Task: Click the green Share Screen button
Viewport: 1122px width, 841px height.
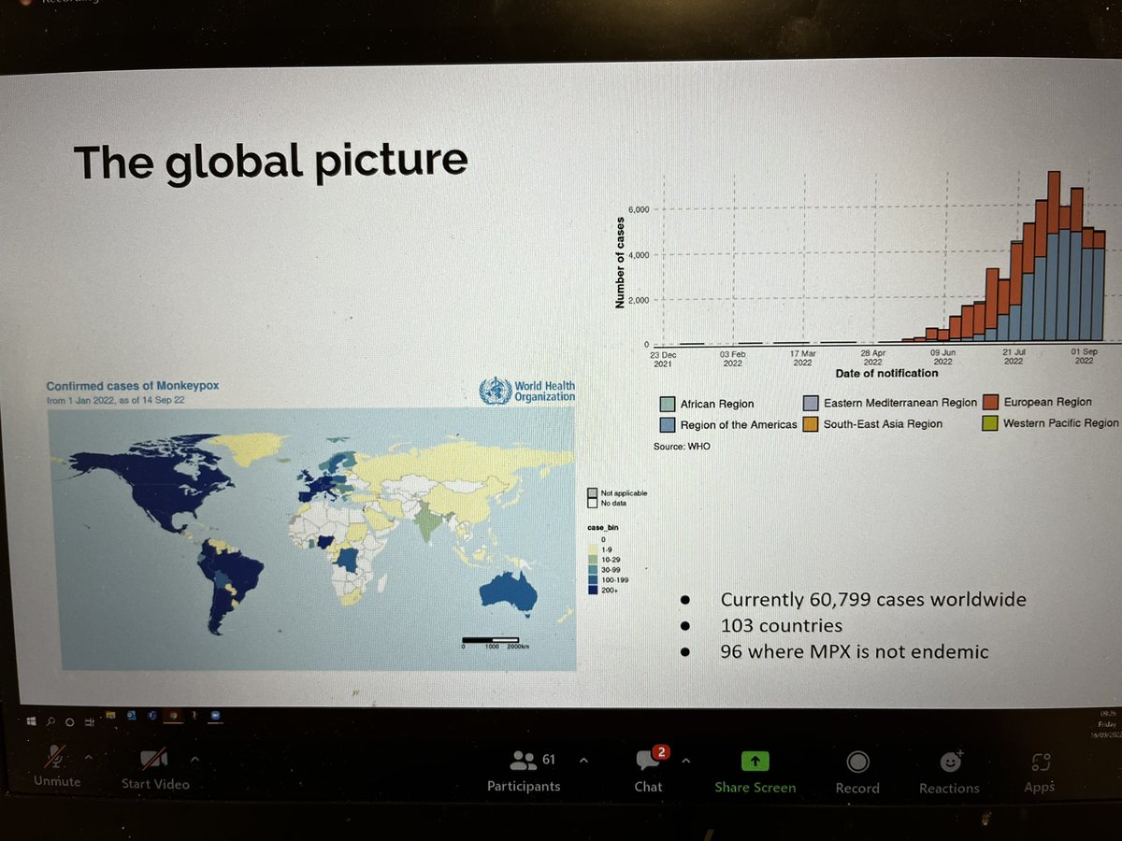Action: coord(755,773)
